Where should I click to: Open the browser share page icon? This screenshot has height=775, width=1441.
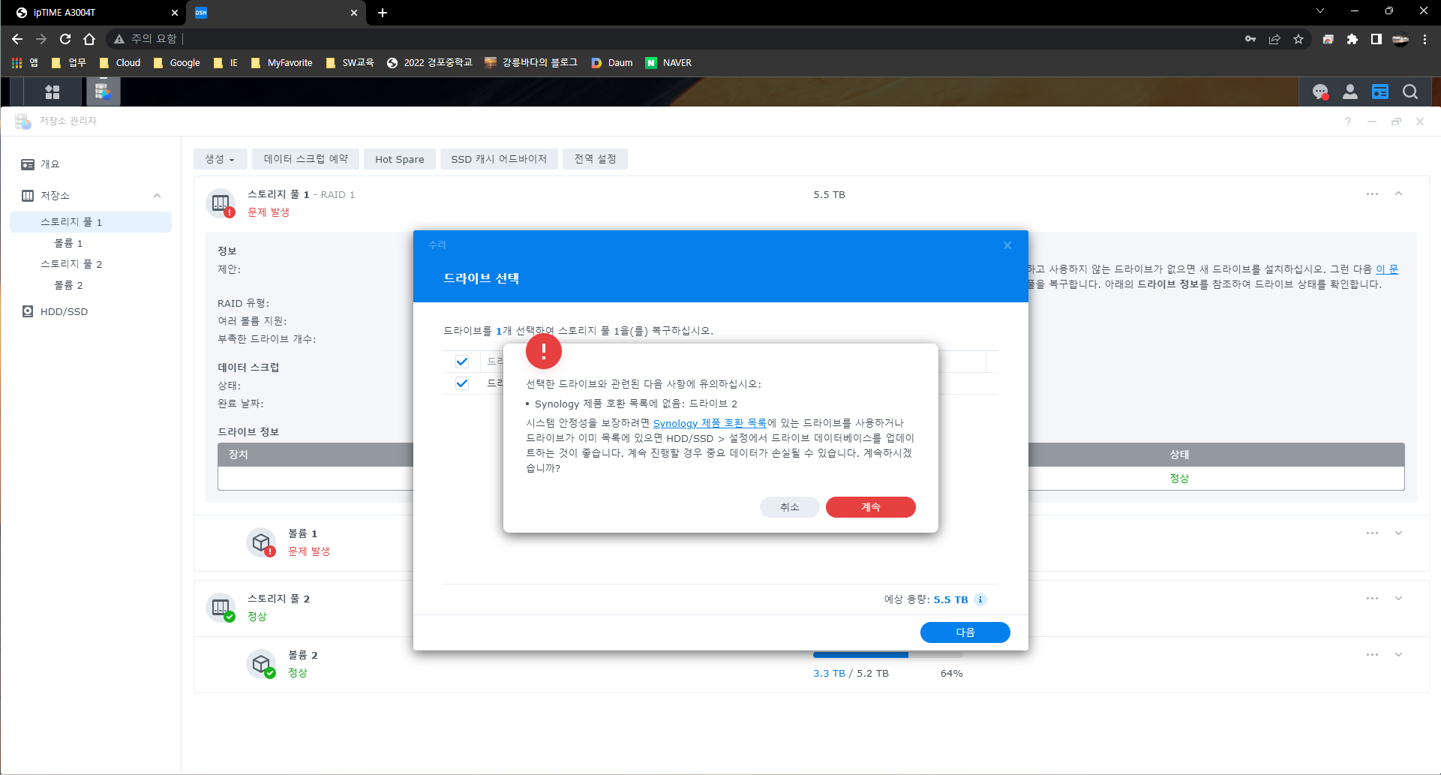click(x=1274, y=39)
